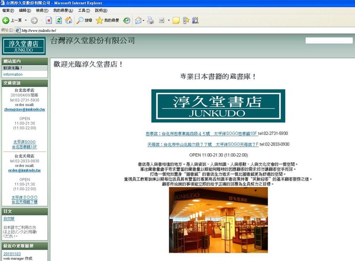This screenshot has height=261, width=355.
Task: Print the page with printer icon
Action: (150, 20)
